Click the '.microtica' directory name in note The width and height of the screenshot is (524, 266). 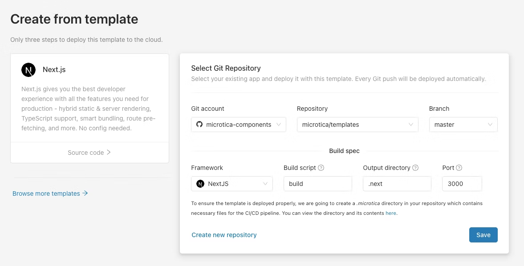(x=368, y=203)
